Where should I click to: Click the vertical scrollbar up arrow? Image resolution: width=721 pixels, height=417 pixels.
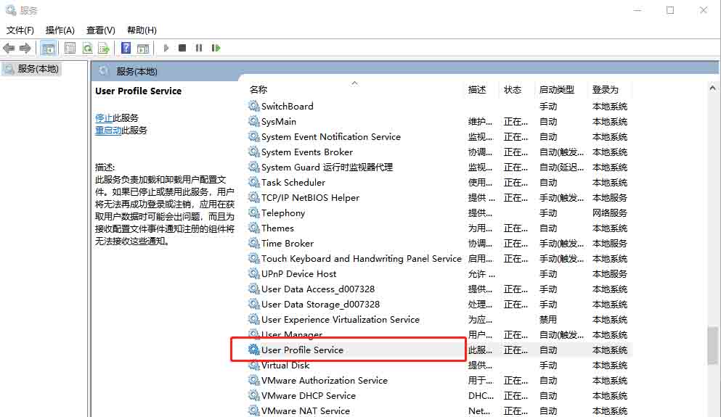coord(712,88)
